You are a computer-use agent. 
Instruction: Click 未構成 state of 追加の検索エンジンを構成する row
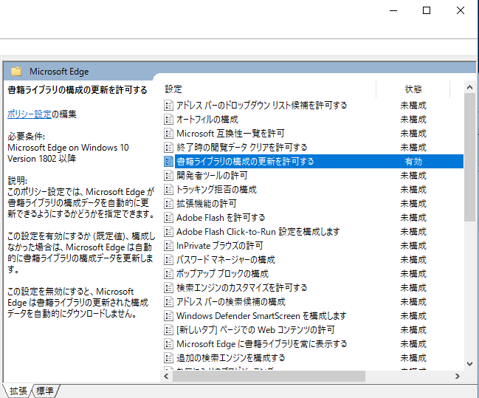click(x=413, y=358)
